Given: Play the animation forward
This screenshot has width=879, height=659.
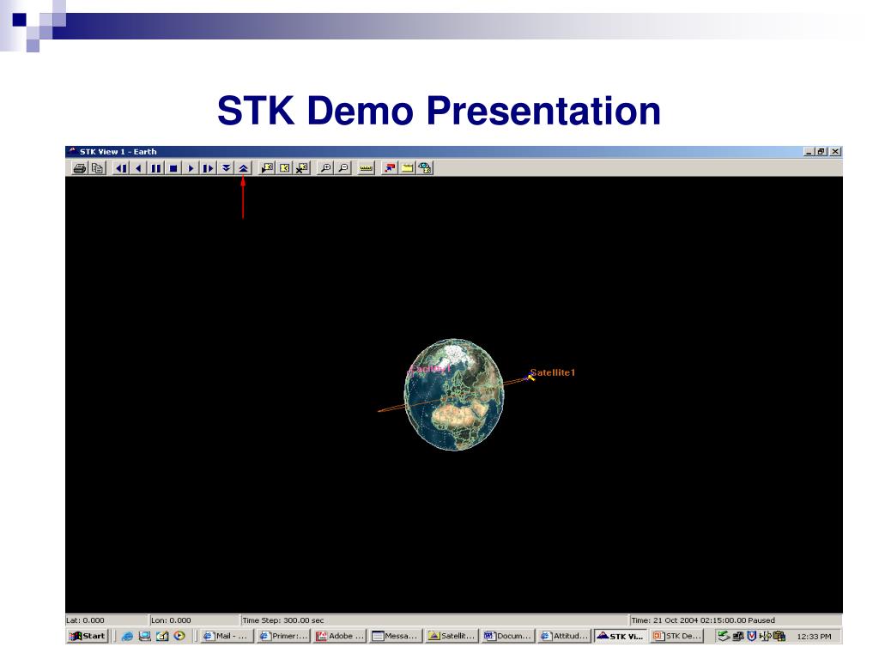Looking at the screenshot, I should [191, 168].
